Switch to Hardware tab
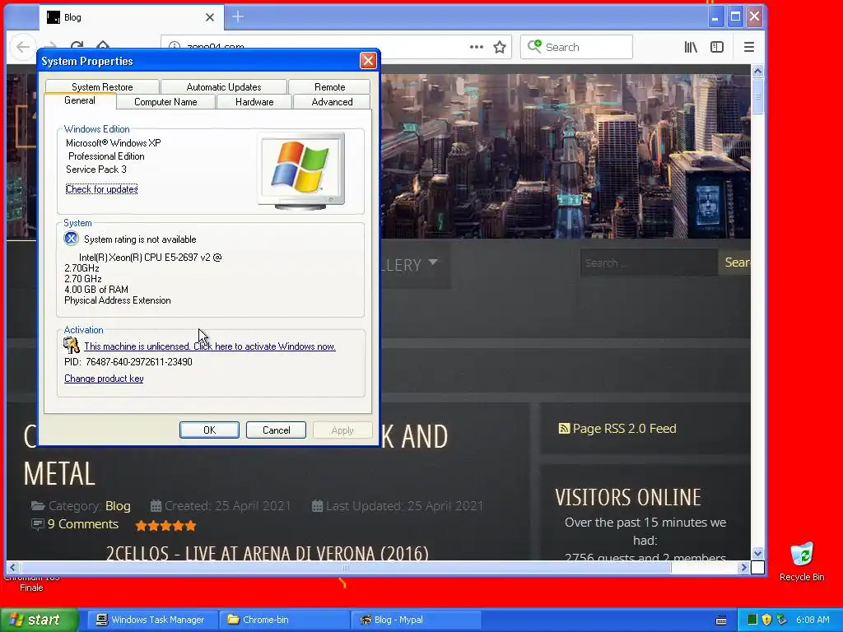843x632 pixels. click(254, 101)
